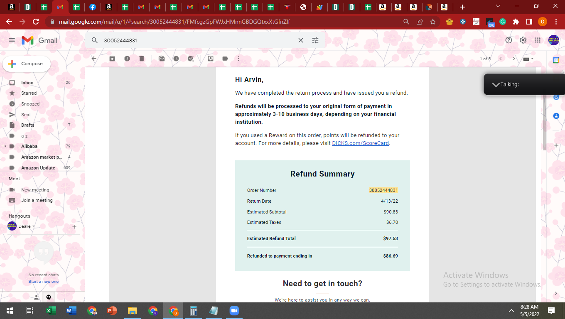This screenshot has width=565, height=319.
Task: Open the Labels icon in the toolbar
Action: point(225,59)
